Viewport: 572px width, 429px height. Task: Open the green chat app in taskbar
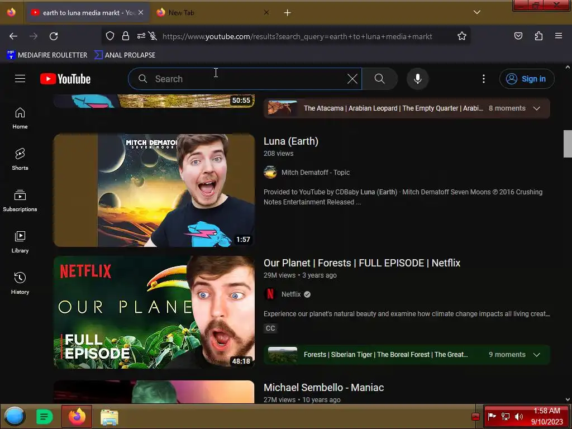[45, 417]
